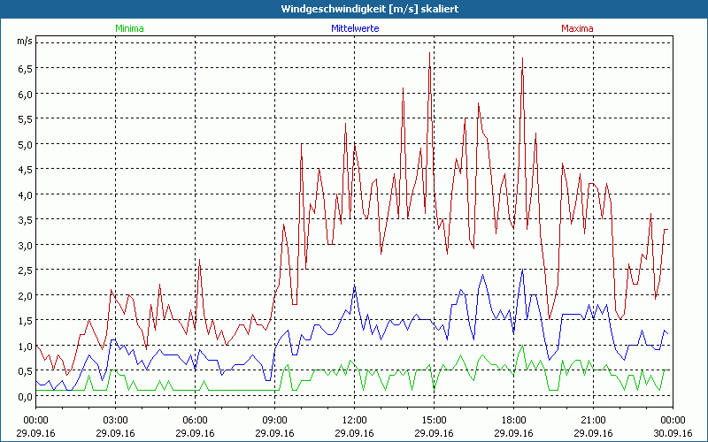Pick the 15:00 time axis label
708x442 pixels.
pyautogui.click(x=435, y=420)
